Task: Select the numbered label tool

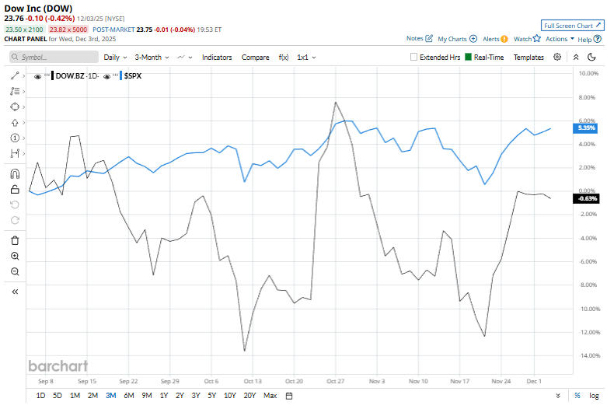Action: tap(15, 138)
